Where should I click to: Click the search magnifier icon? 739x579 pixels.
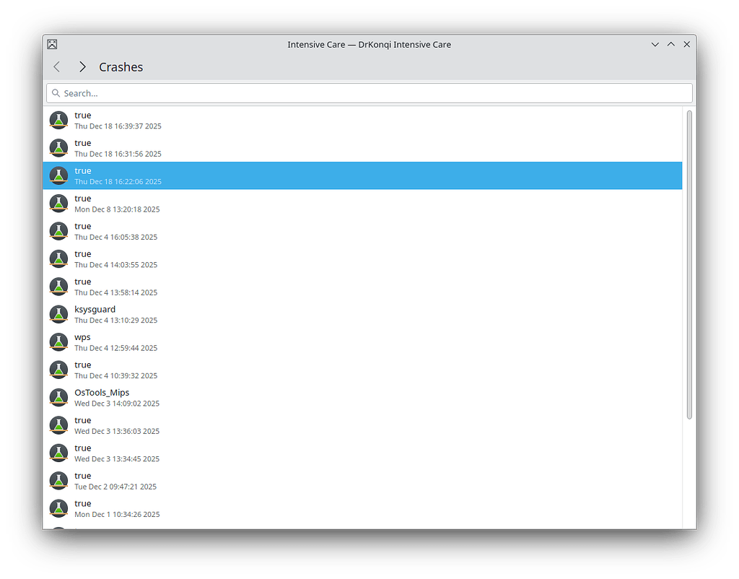tap(56, 92)
